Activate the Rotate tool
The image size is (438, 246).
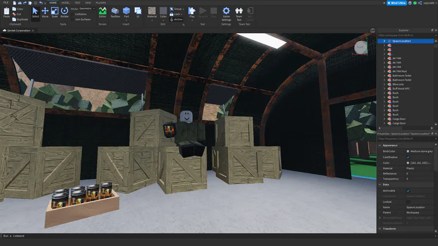(65, 12)
